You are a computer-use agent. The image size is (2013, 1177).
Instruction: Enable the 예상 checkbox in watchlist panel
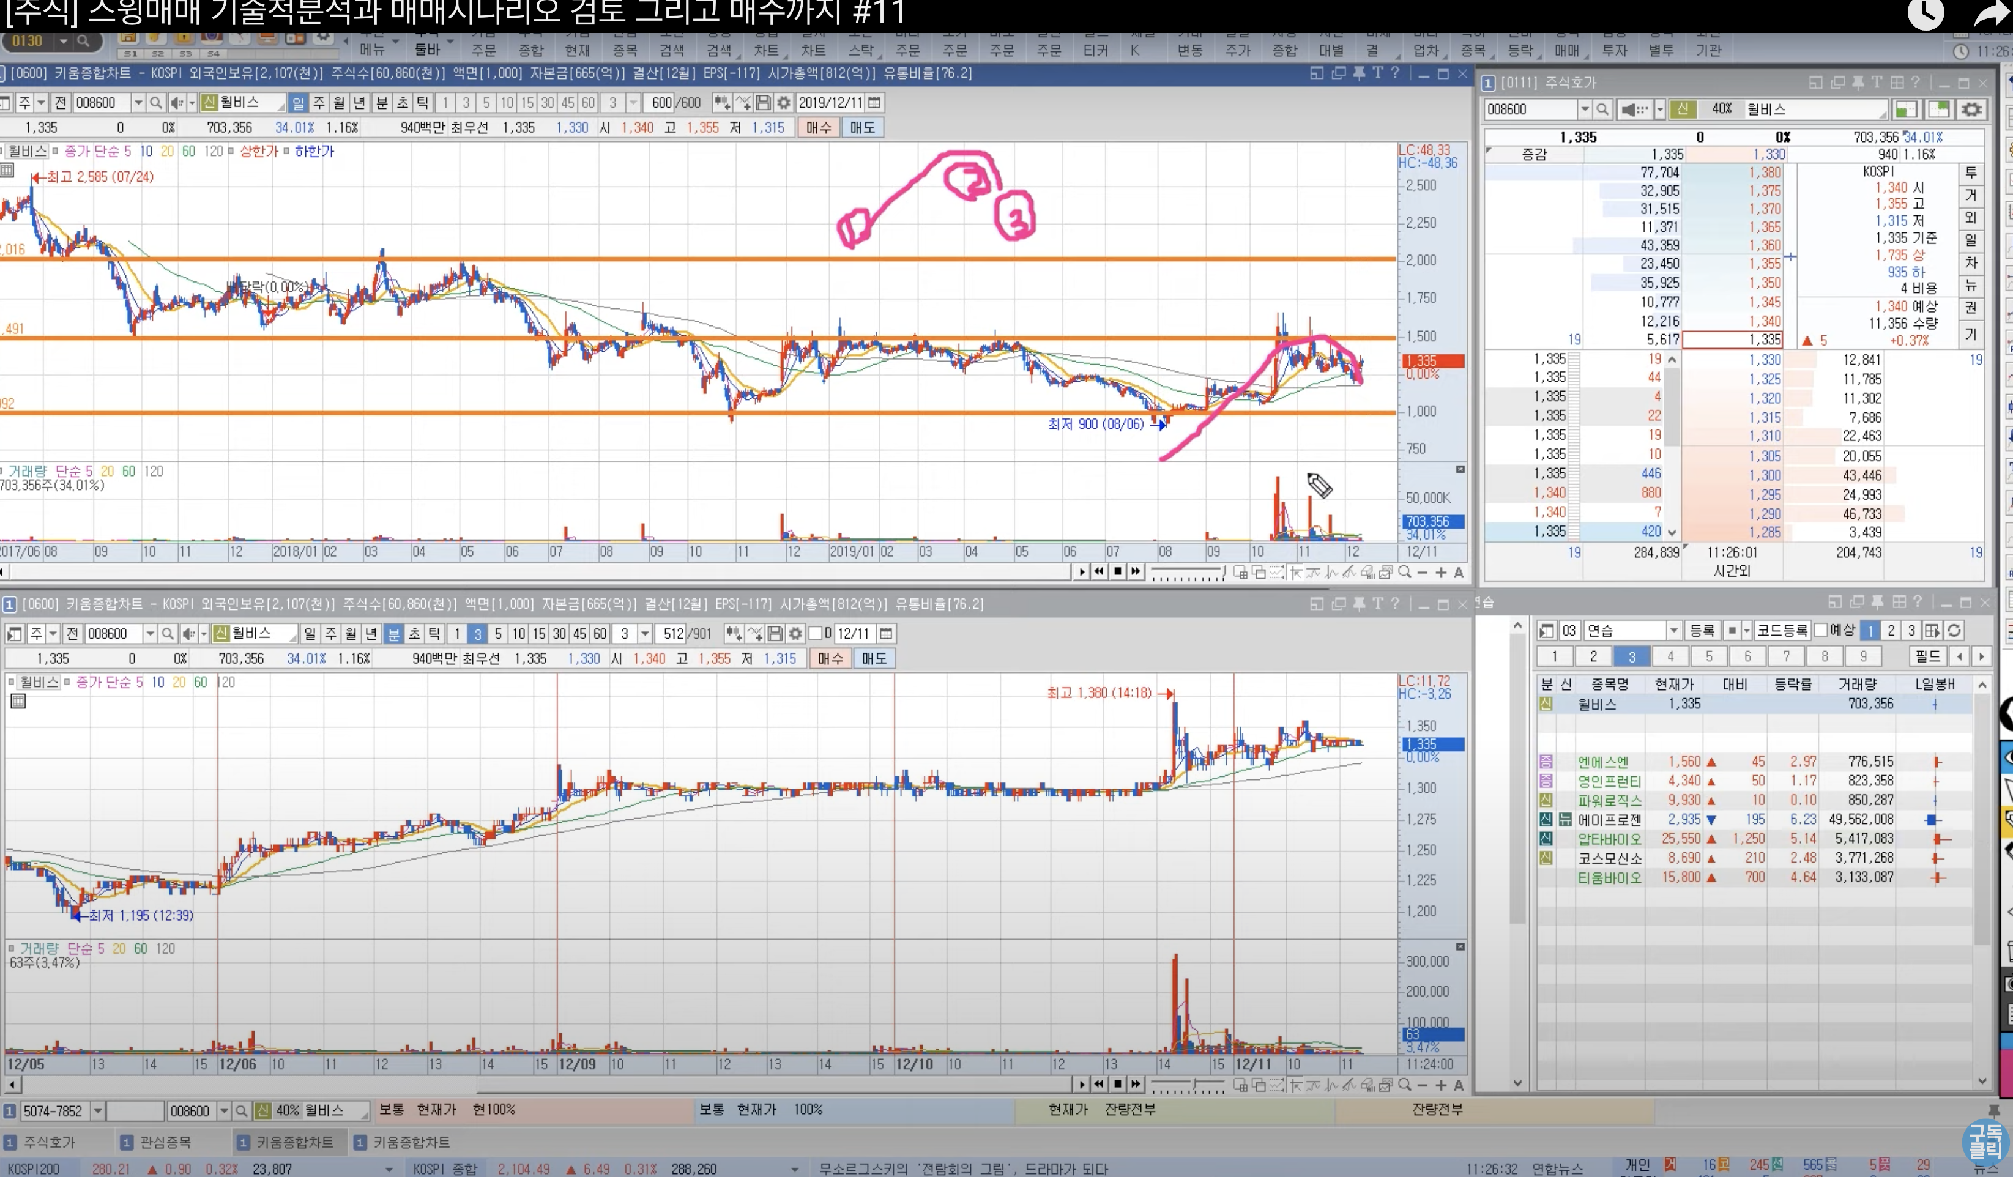tap(1822, 631)
